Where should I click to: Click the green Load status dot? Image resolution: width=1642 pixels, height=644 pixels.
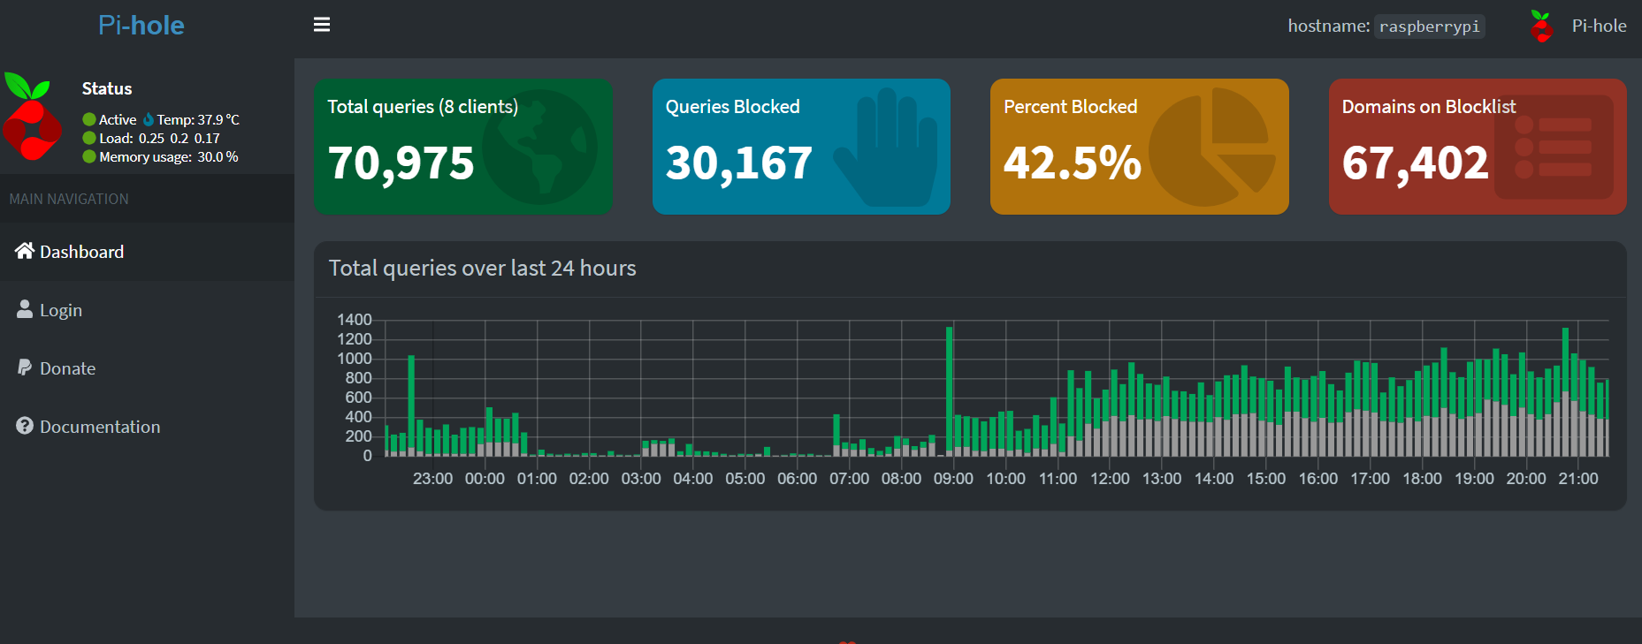click(89, 138)
